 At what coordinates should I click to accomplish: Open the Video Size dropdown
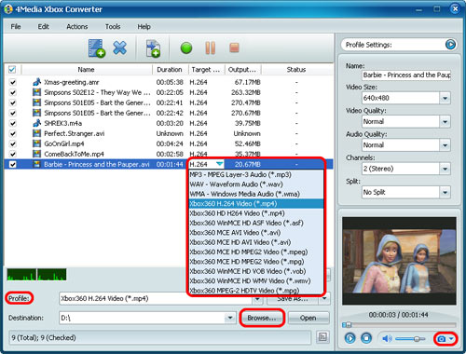coord(445,98)
